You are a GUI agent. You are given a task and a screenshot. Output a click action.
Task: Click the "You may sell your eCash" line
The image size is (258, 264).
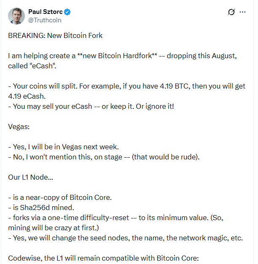[x=91, y=106]
